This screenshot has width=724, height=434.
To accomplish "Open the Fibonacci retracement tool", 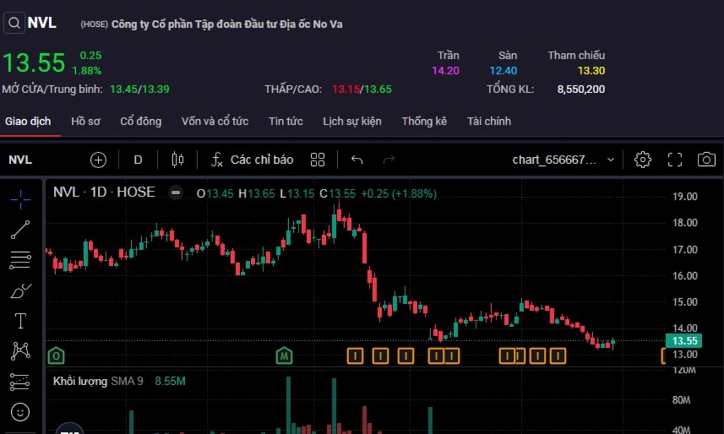I will 21,260.
